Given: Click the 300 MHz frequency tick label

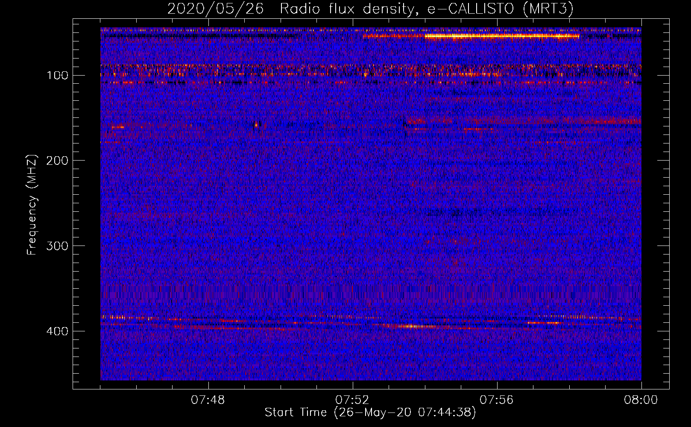Looking at the screenshot, I should coord(57,246).
